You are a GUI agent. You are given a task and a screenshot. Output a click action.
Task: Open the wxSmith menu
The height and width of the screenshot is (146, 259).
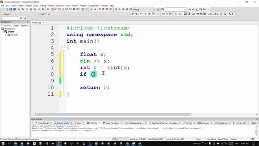pyautogui.click(x=60, y=6)
